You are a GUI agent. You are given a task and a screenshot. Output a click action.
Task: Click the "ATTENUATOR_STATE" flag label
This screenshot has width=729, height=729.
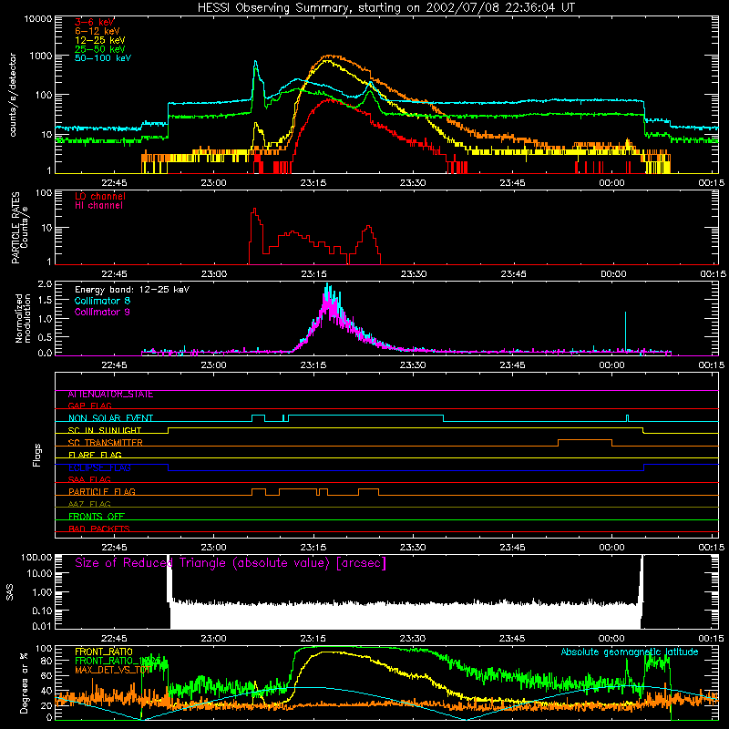click(110, 395)
